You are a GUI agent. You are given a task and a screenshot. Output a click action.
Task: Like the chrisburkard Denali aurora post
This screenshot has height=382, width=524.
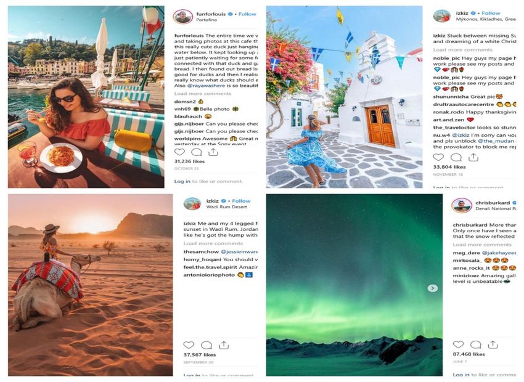[458, 344]
